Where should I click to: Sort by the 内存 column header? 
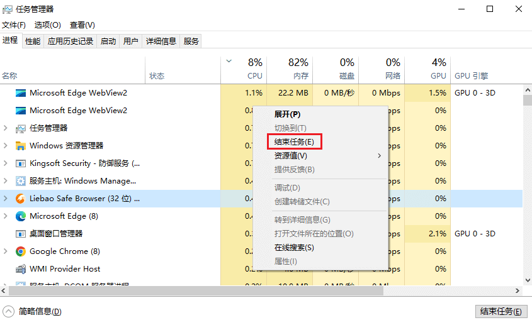(290, 70)
